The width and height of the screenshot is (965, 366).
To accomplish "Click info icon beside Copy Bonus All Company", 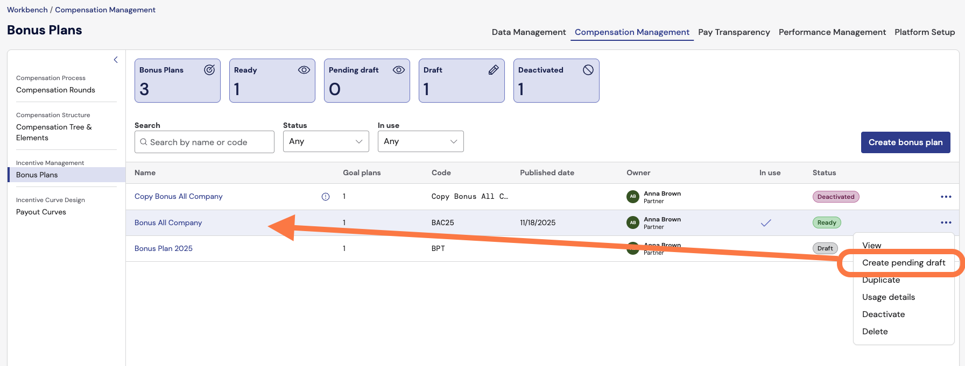I will (x=326, y=197).
